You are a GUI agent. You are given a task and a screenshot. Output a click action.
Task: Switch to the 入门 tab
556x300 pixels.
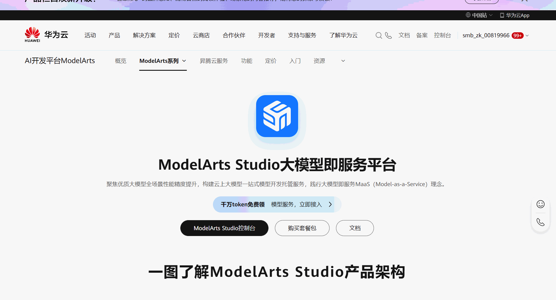295,61
